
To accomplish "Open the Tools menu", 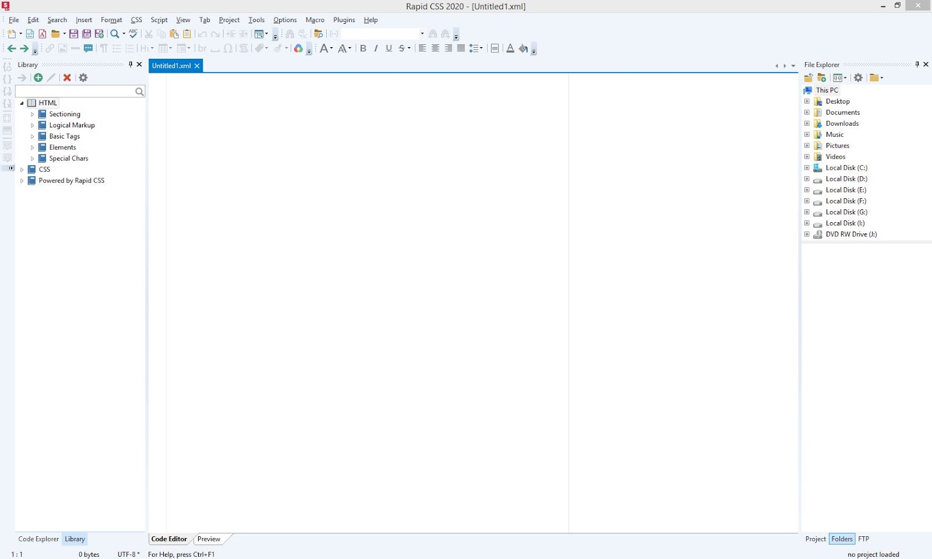I will point(256,20).
